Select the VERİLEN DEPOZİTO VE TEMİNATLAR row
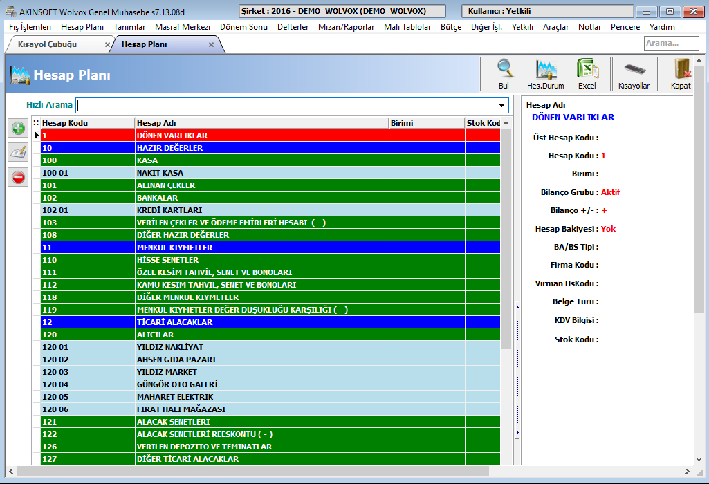This screenshot has width=709, height=484. tap(270, 447)
